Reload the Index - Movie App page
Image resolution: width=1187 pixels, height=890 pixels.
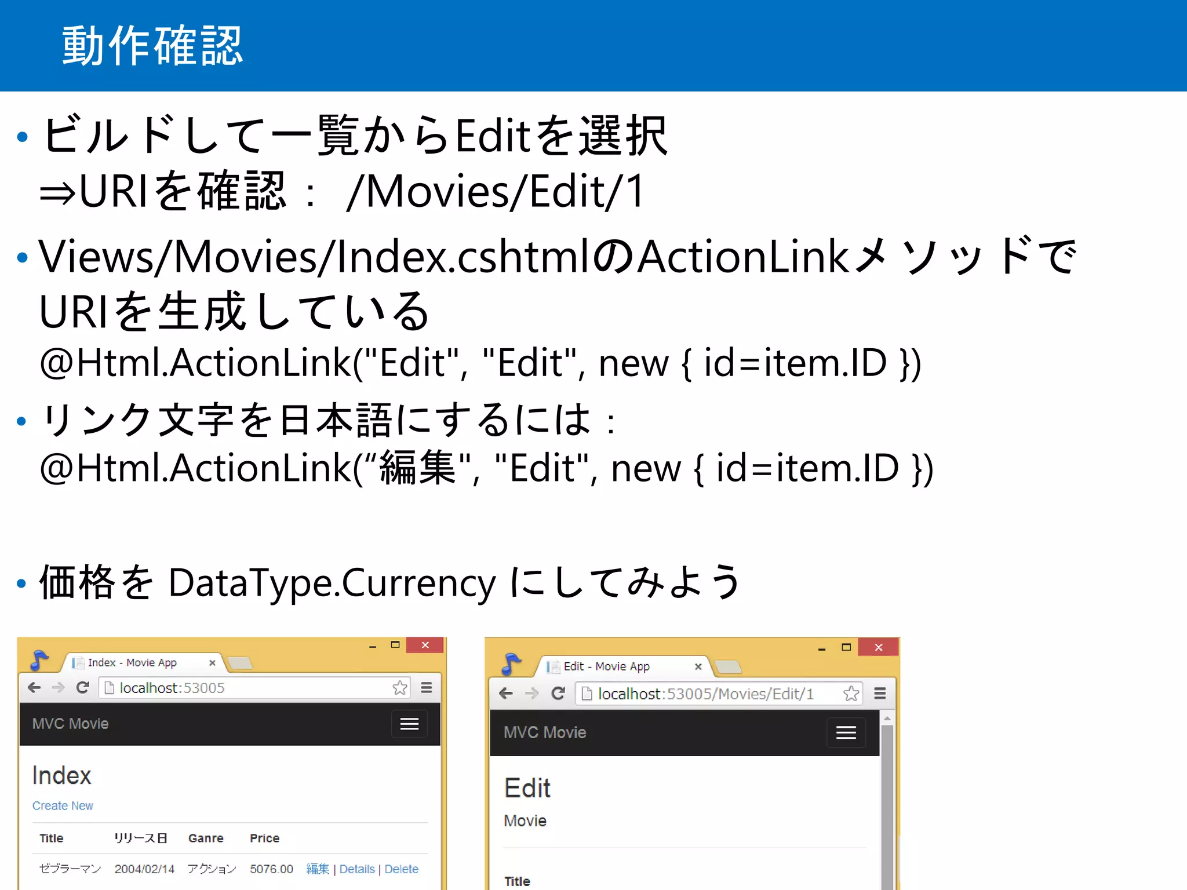coord(83,688)
